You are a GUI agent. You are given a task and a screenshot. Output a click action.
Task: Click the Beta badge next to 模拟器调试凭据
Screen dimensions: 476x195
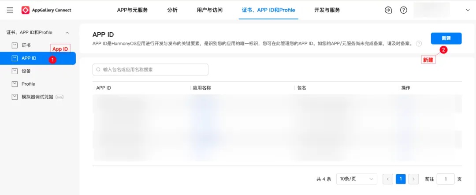pyautogui.click(x=59, y=97)
